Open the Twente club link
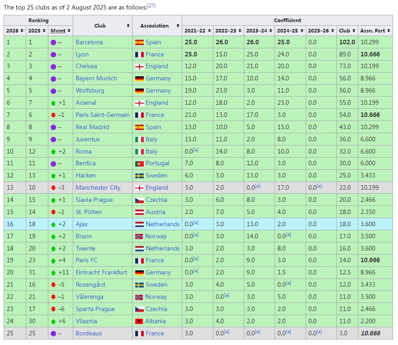The height and width of the screenshot is (345, 398). (85, 248)
